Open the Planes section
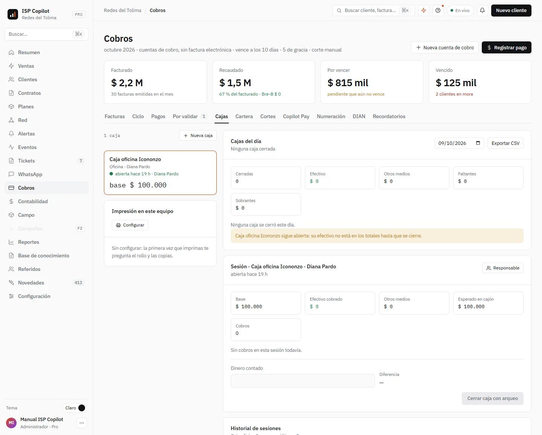The height and width of the screenshot is (435, 542). tap(46, 106)
